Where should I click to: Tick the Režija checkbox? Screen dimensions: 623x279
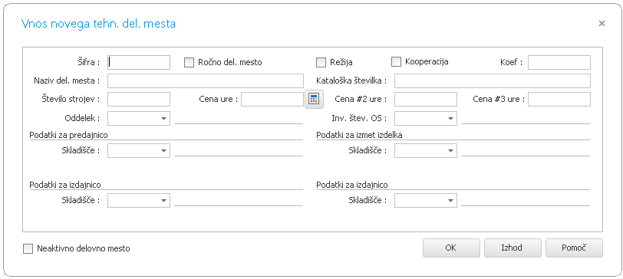321,62
